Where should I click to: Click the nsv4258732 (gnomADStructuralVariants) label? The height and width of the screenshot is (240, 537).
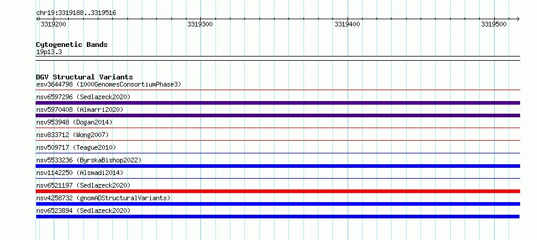click(103, 198)
